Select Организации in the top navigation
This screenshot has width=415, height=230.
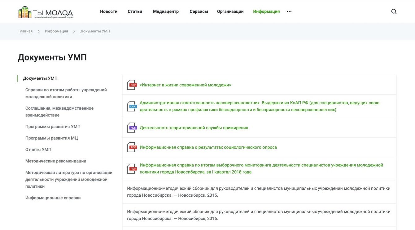(x=230, y=12)
